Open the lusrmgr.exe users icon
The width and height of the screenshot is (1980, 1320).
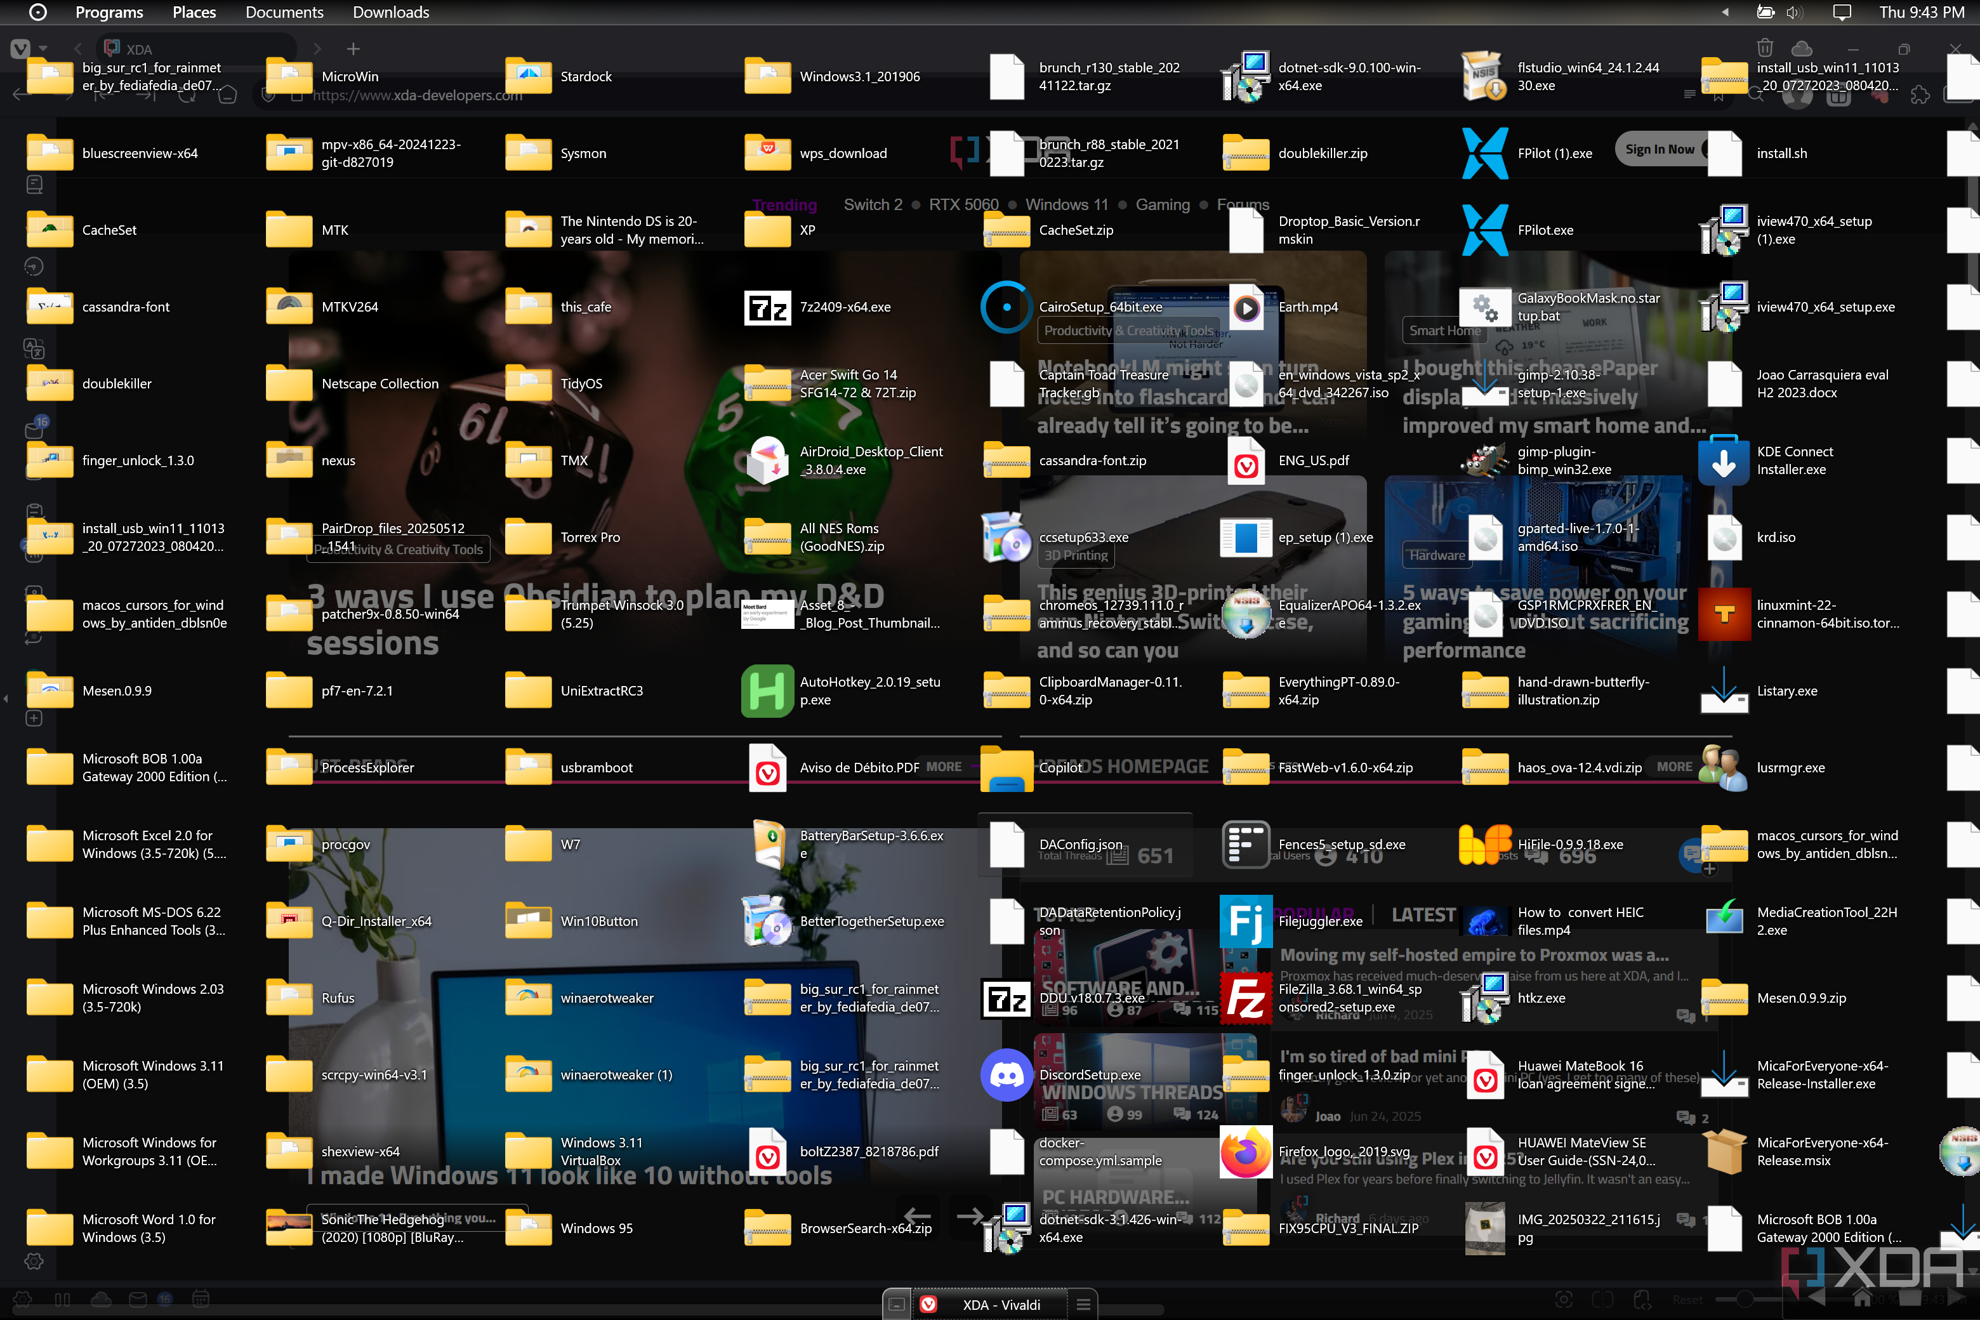tap(1723, 768)
